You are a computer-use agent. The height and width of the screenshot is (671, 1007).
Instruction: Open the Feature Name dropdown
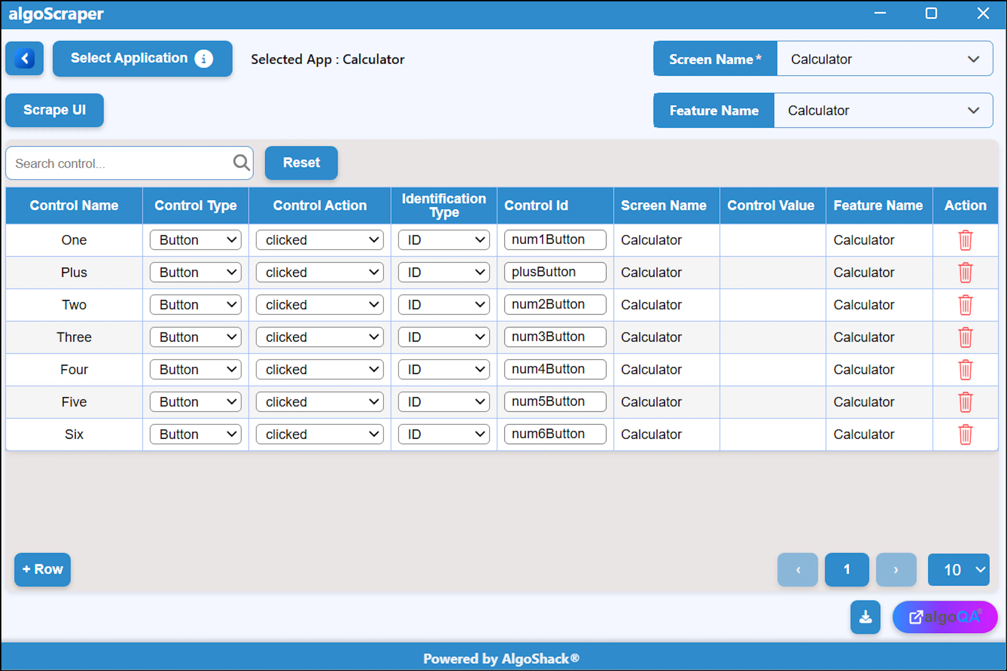pyautogui.click(x=883, y=110)
